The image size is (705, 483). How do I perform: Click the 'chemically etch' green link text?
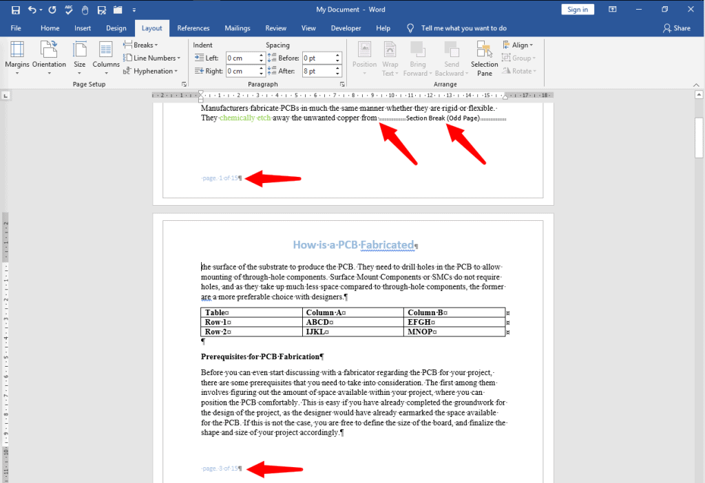[246, 118]
